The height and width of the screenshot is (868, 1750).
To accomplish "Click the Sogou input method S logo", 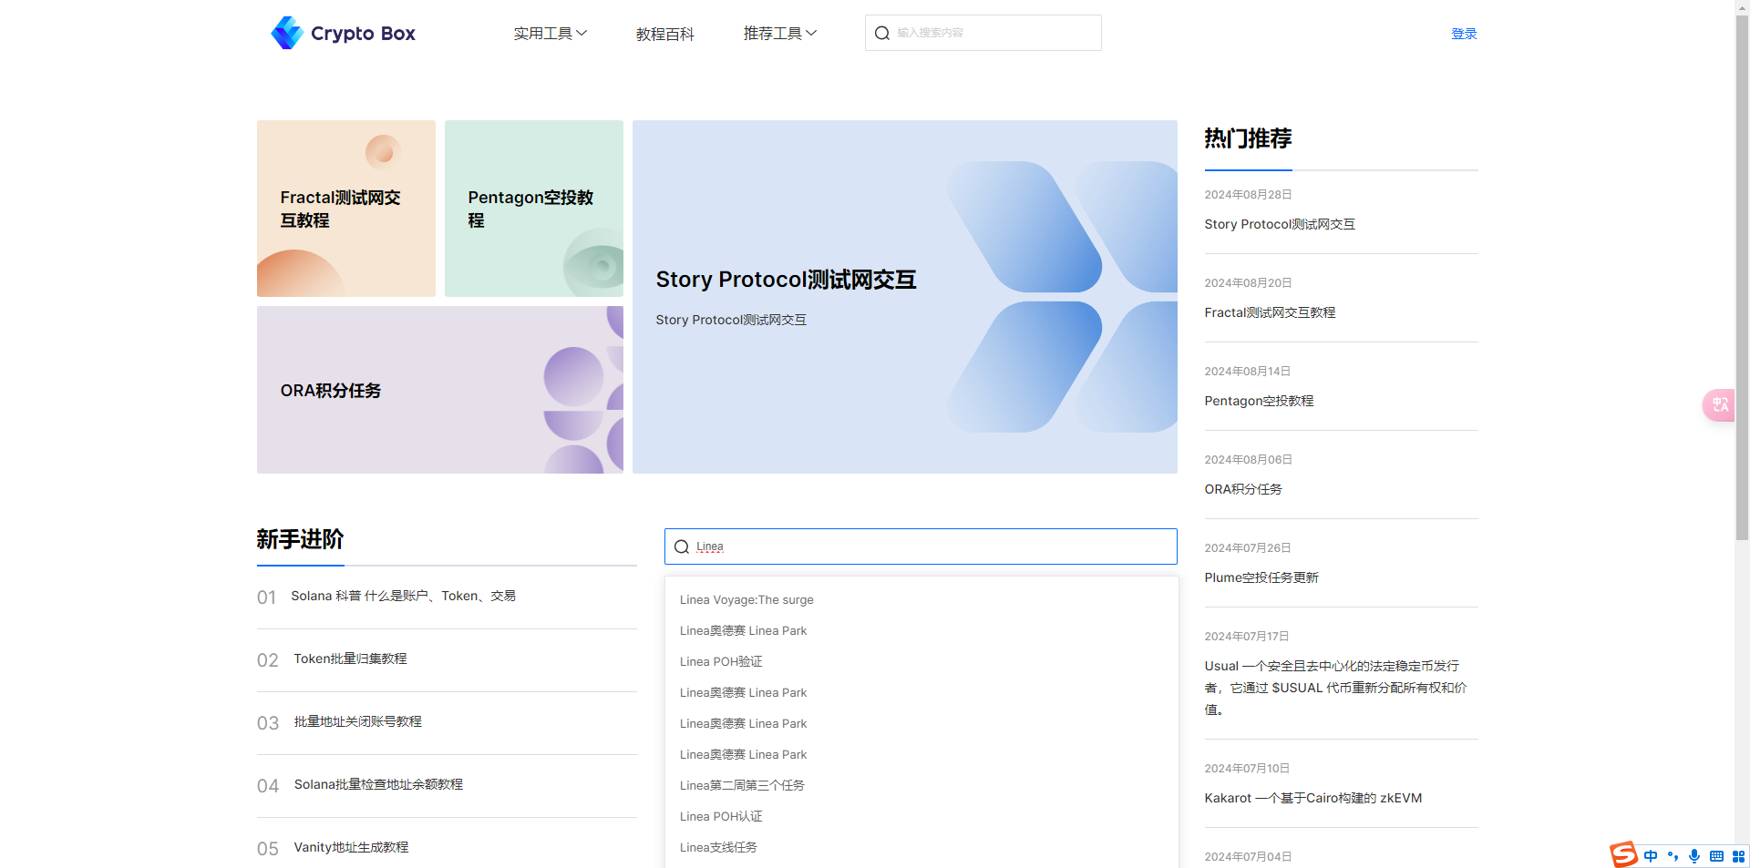I will pos(1623,854).
